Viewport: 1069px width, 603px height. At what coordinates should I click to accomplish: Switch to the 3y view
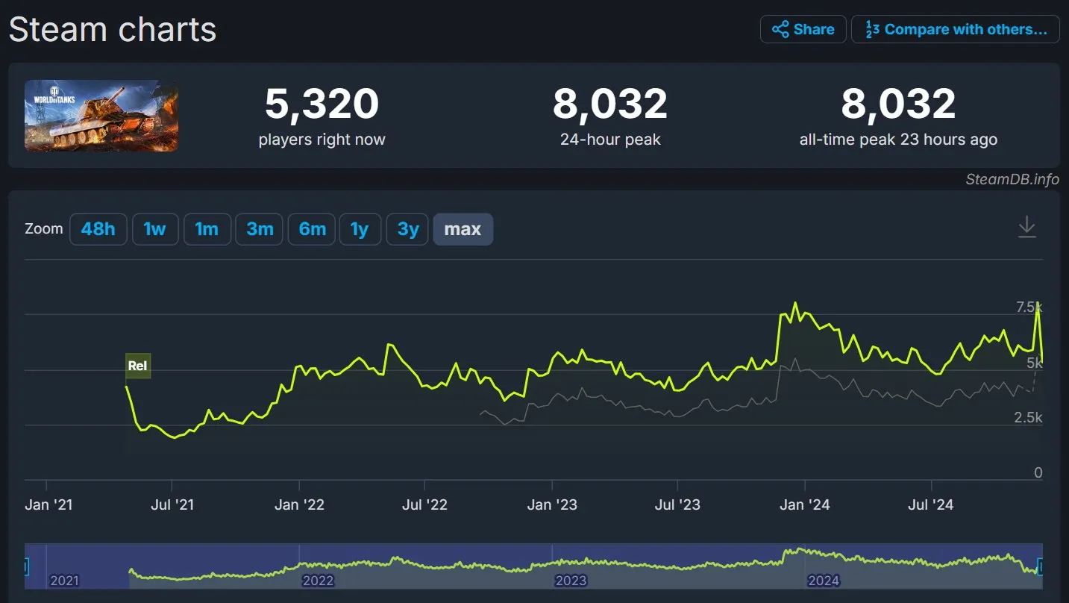(407, 229)
